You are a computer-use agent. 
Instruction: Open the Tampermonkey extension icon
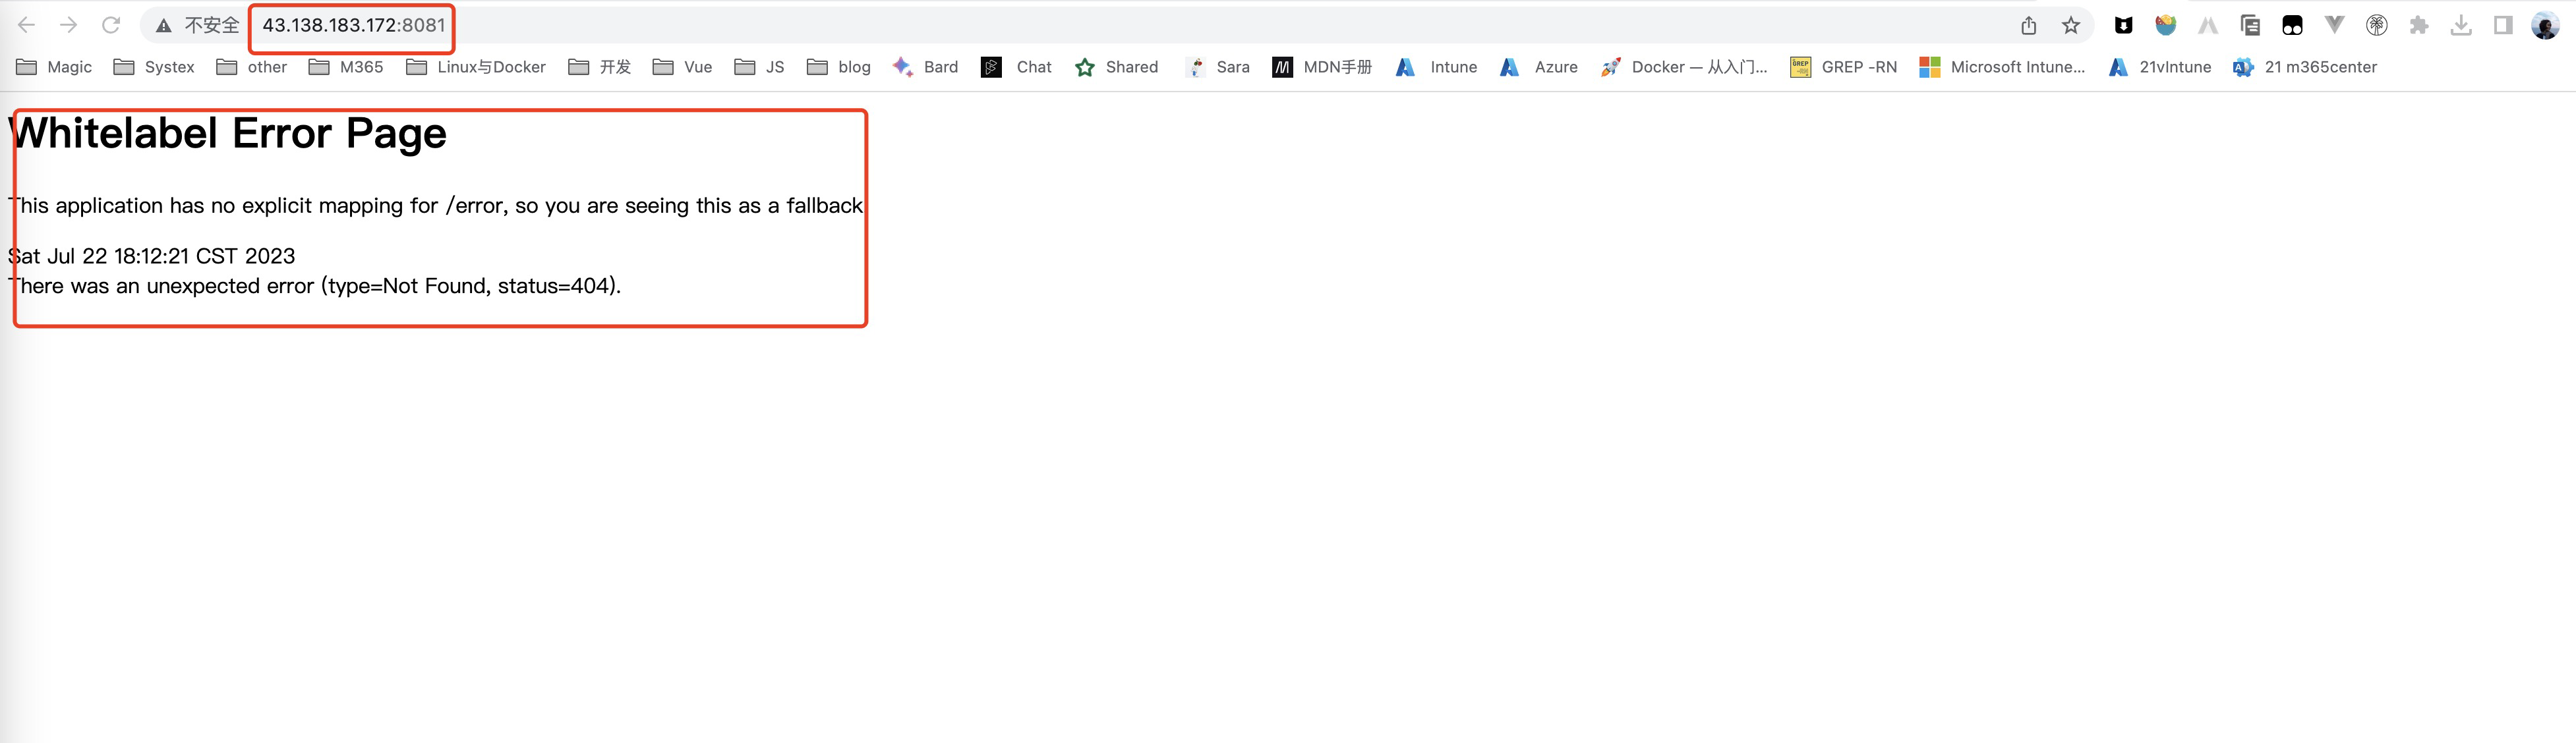2292,25
